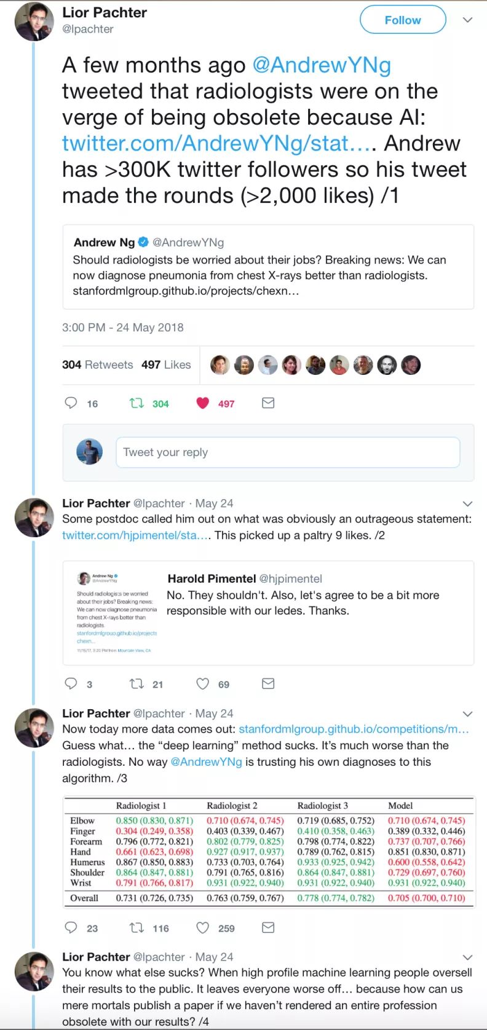The width and height of the screenshot is (487, 1030).
Task: Follow Lior Pachter
Action: pyautogui.click(x=403, y=20)
